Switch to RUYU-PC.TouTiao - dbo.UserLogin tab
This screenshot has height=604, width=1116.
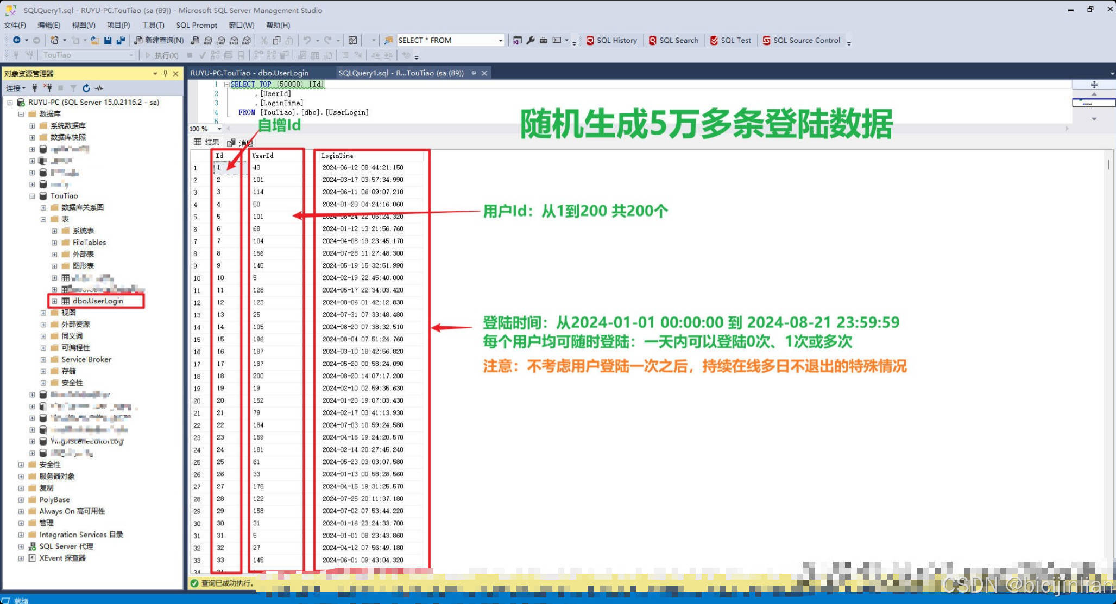coord(249,73)
